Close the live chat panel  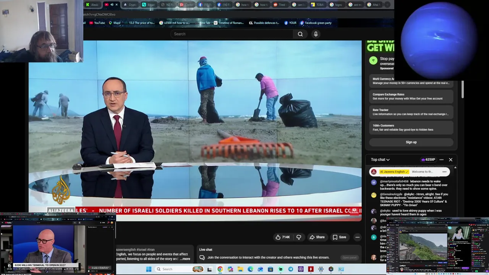pyautogui.click(x=450, y=160)
